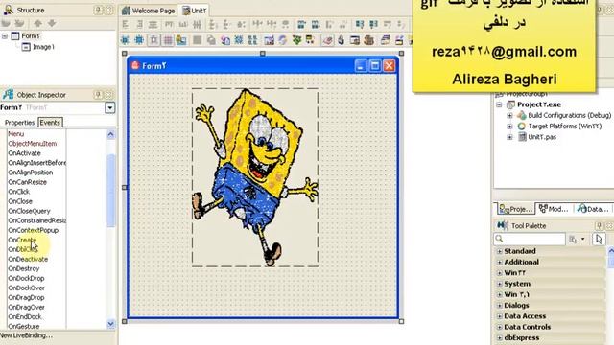614x345 pixels.
Task: Click the Tool Palette panel icon
Action: (x=503, y=225)
